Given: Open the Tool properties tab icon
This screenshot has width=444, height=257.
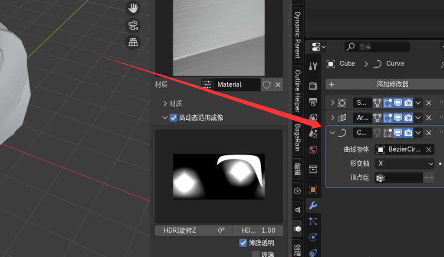Looking at the screenshot, I should [313, 66].
